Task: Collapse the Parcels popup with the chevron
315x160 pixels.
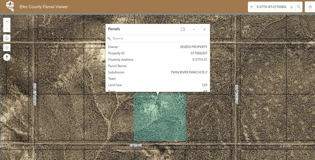Action: pos(194,29)
